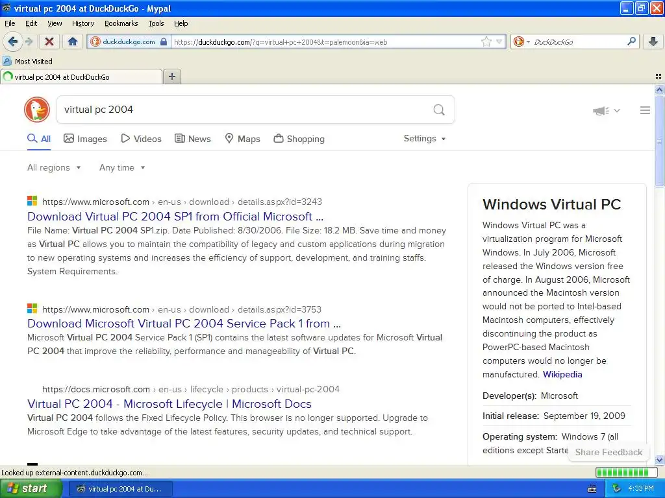This screenshot has width=665, height=498.
Task: Expand the Any time filter
Action: coord(122,168)
